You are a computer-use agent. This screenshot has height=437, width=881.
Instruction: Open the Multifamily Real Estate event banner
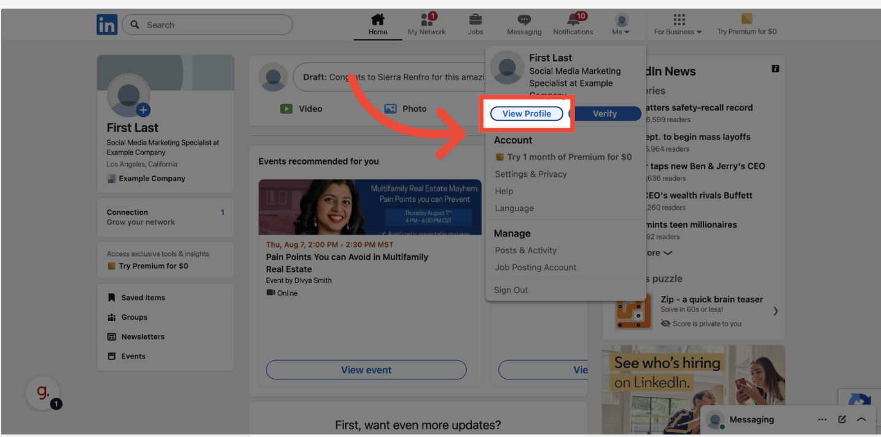click(370, 207)
